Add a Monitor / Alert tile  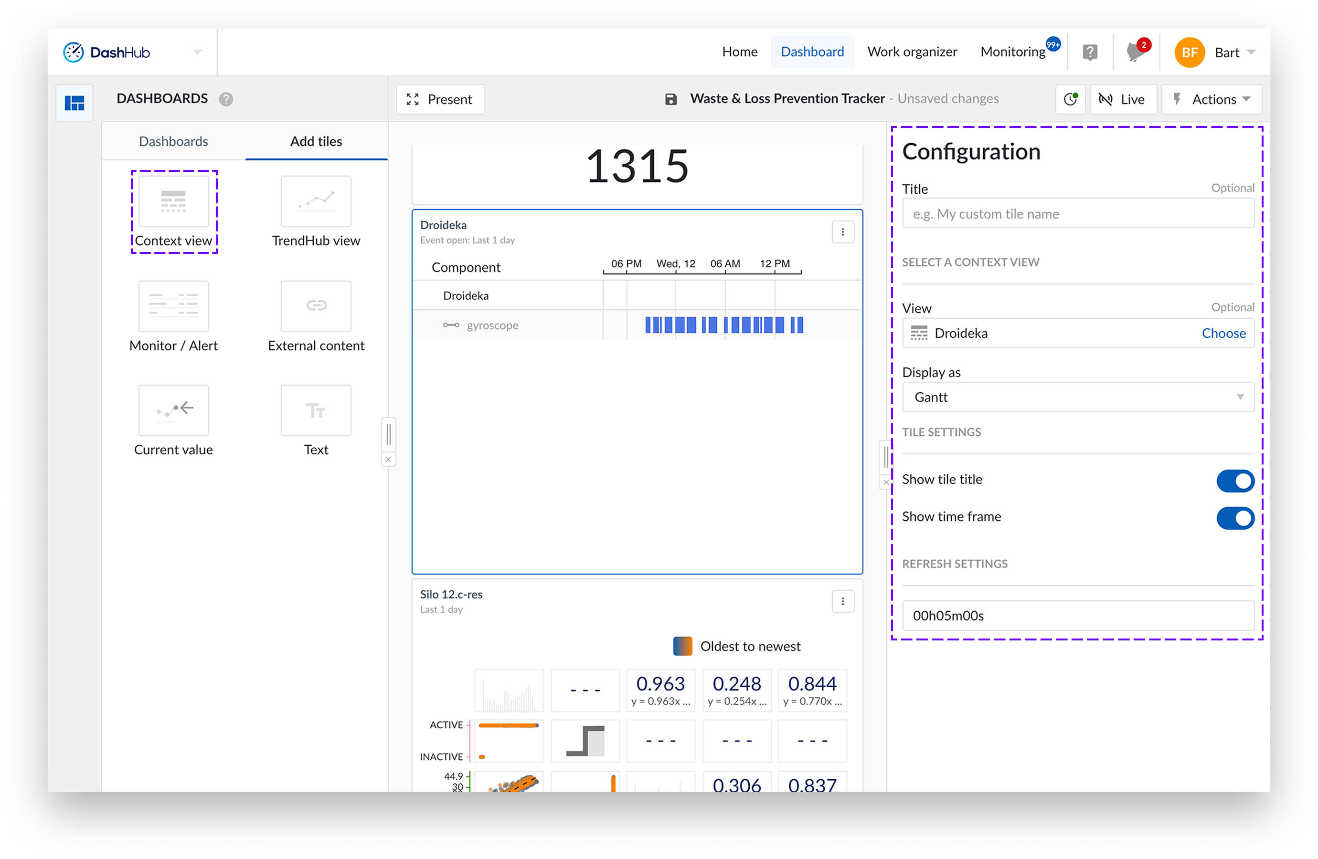pyautogui.click(x=173, y=306)
